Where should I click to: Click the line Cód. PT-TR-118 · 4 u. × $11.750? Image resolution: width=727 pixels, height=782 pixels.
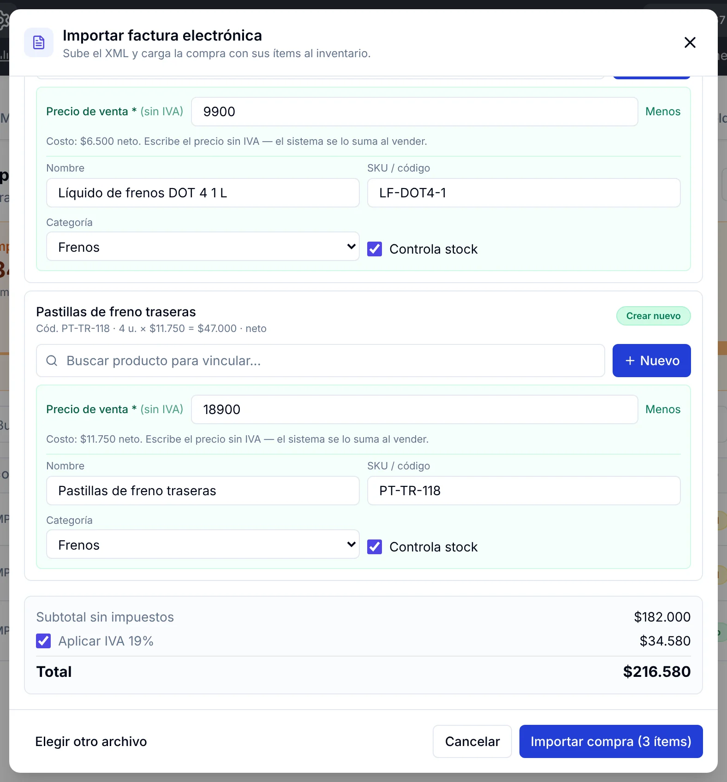151,329
